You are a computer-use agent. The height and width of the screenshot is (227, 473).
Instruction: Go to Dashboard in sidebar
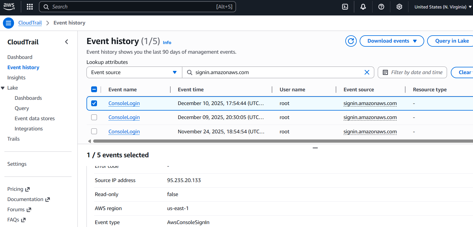click(20, 57)
